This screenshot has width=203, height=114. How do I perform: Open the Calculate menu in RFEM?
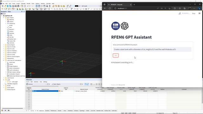[23, 3]
